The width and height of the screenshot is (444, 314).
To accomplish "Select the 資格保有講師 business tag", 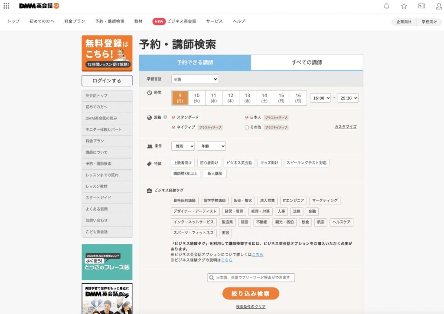I will [185, 201].
